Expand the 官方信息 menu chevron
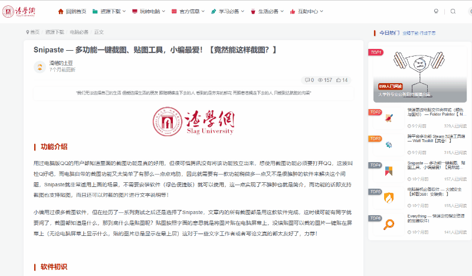Viewport: 472px width, 276px height. 203,11
